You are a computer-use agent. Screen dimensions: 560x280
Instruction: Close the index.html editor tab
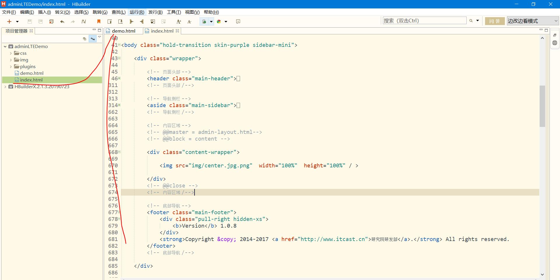pos(177,31)
